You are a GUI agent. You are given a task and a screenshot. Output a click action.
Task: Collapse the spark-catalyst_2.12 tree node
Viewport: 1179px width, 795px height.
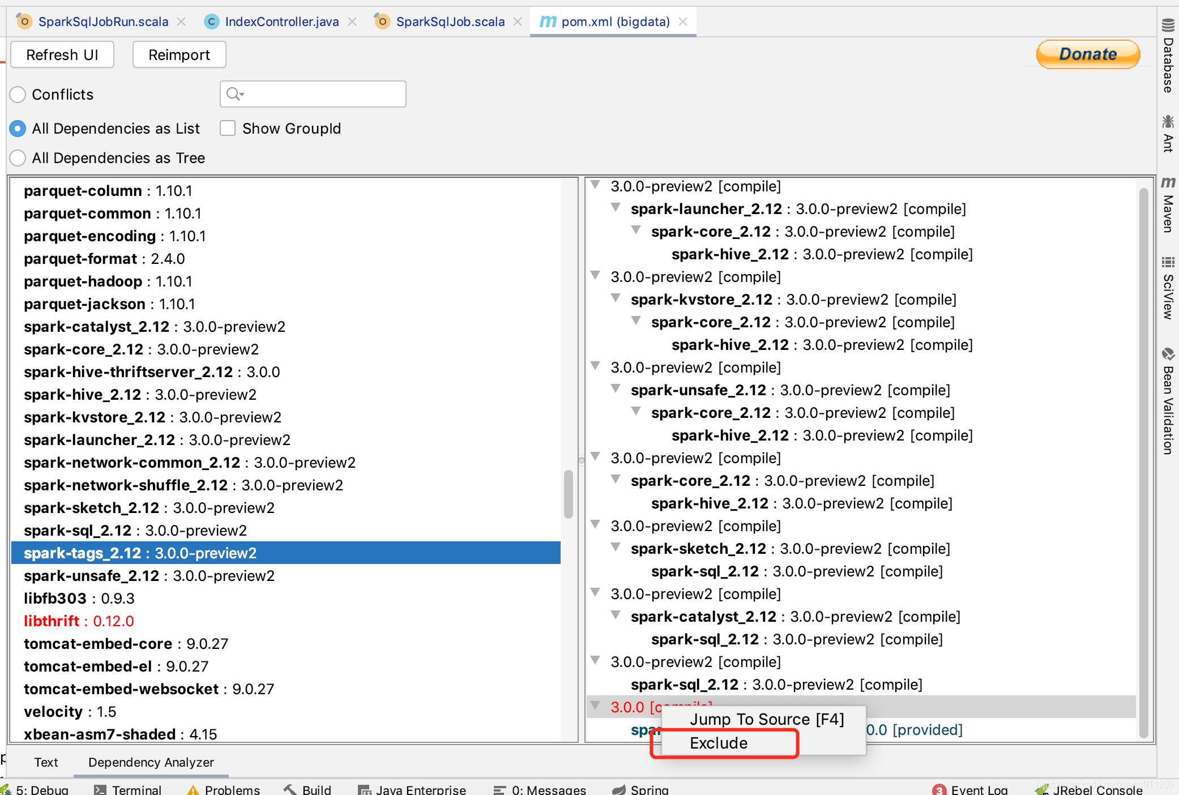tap(616, 615)
